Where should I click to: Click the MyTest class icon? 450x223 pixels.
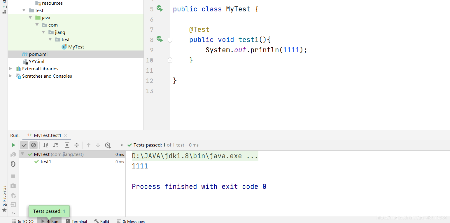point(64,47)
